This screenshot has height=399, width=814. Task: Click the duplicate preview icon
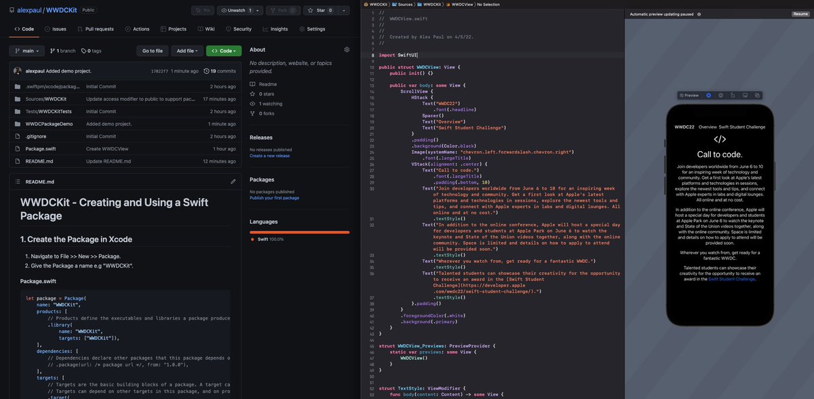(758, 96)
